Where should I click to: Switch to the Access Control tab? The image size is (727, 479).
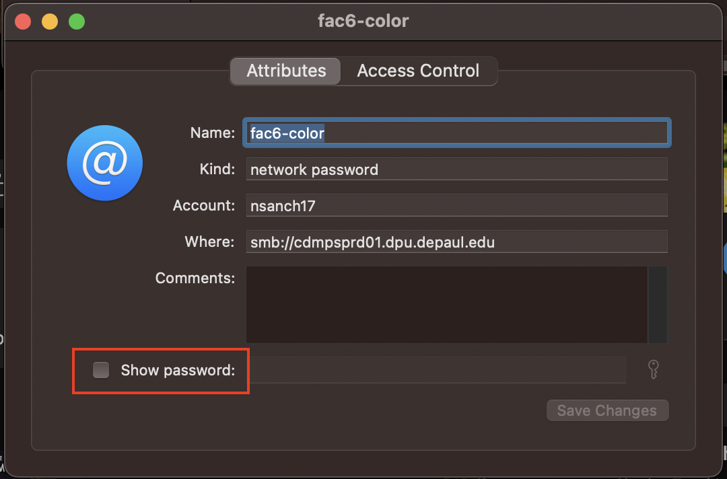[418, 71]
